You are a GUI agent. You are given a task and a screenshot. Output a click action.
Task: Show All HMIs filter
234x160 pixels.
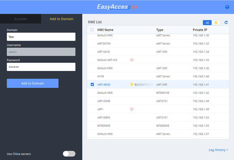point(207,23)
